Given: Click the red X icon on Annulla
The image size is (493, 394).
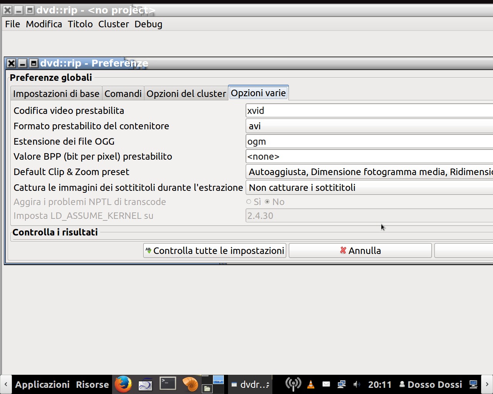Looking at the screenshot, I should (343, 250).
